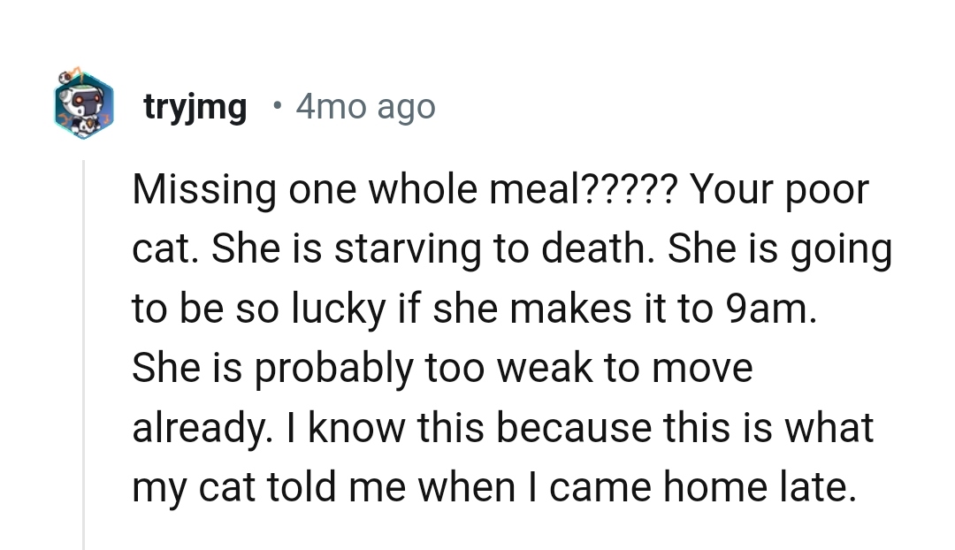Image resolution: width=955 pixels, height=550 pixels.
Task: Click the "4mo ago" comment timestamp
Action: click(365, 107)
